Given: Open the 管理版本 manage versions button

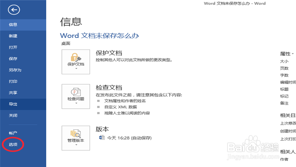Looking at the screenshot, I should [x=76, y=138].
